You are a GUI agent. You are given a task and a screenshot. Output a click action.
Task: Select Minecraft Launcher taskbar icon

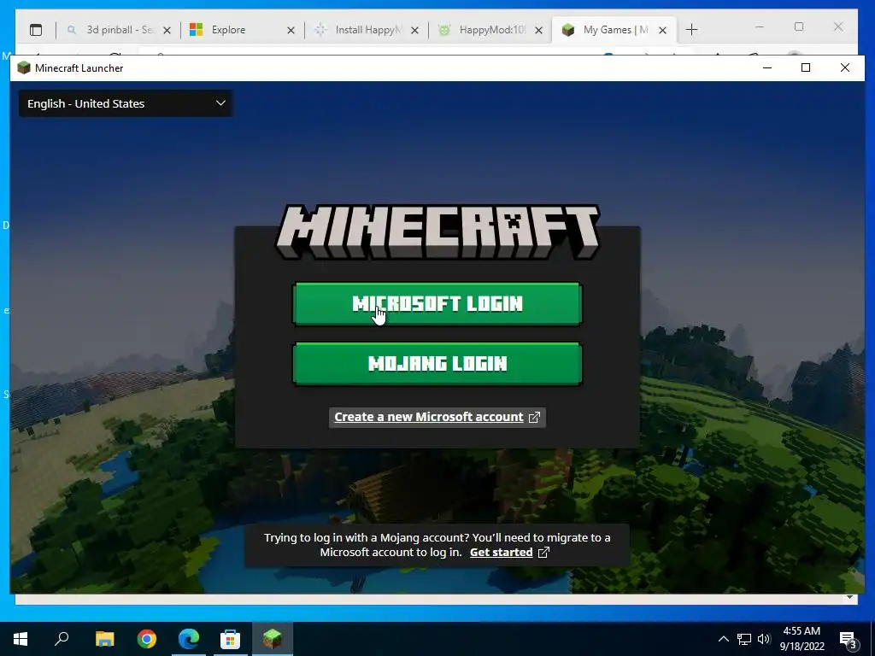[x=273, y=639]
